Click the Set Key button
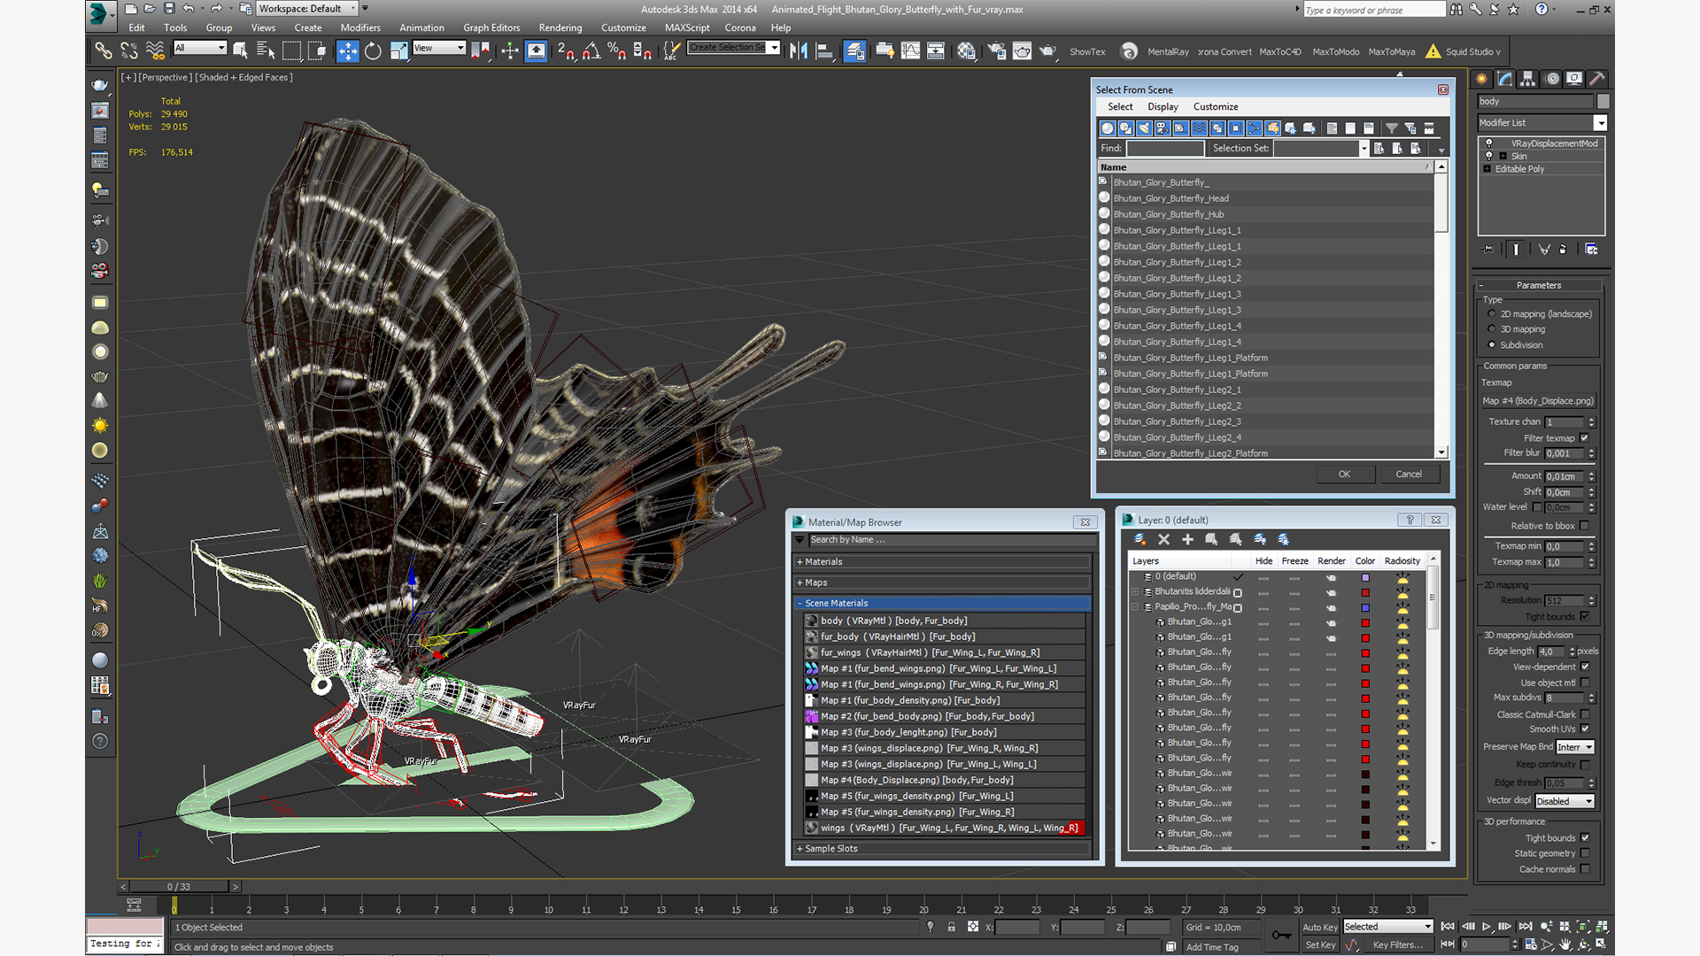 click(1320, 944)
